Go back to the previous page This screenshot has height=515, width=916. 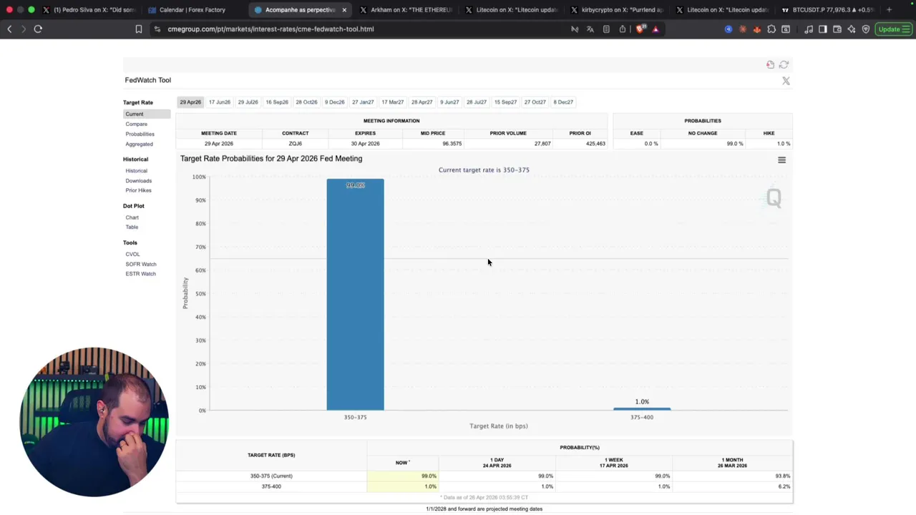click(x=9, y=29)
